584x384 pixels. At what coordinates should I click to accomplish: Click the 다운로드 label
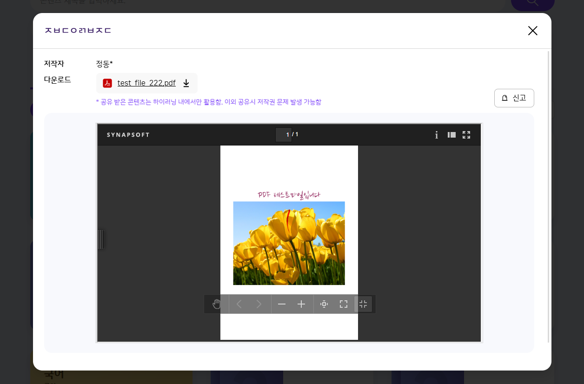(x=58, y=79)
